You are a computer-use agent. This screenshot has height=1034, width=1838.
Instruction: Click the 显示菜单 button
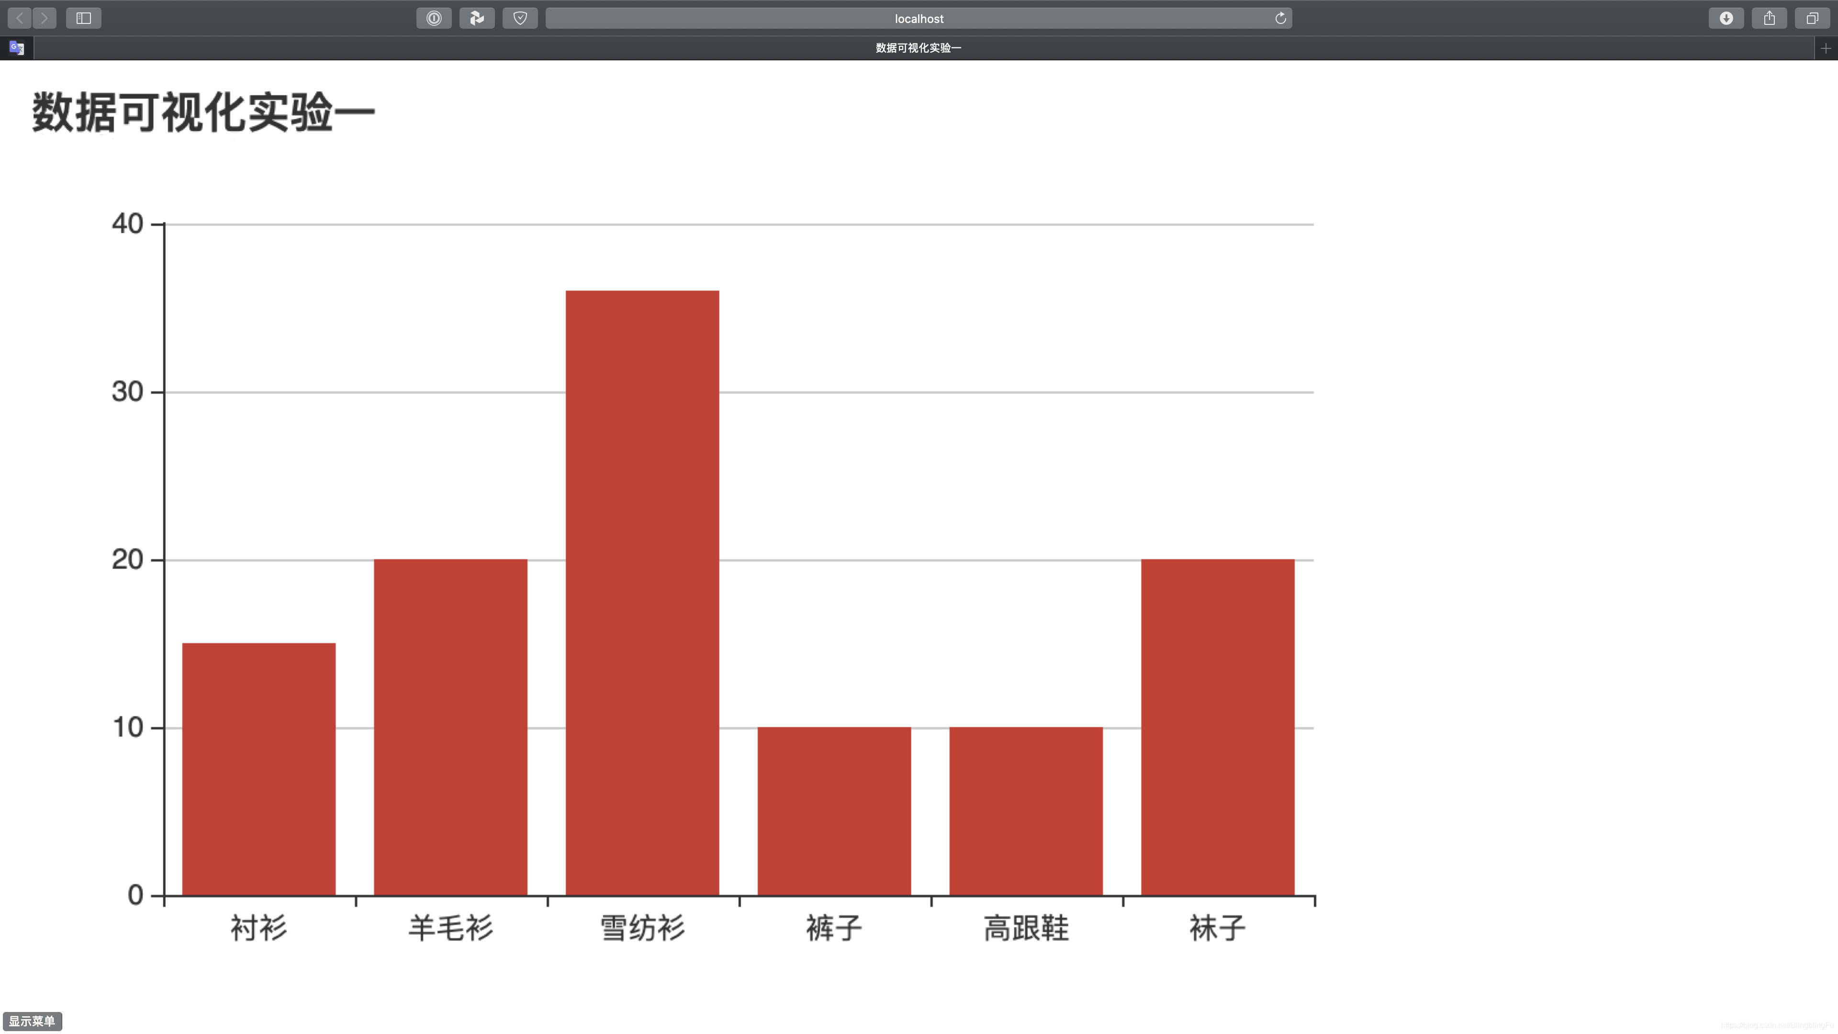pyautogui.click(x=32, y=1021)
